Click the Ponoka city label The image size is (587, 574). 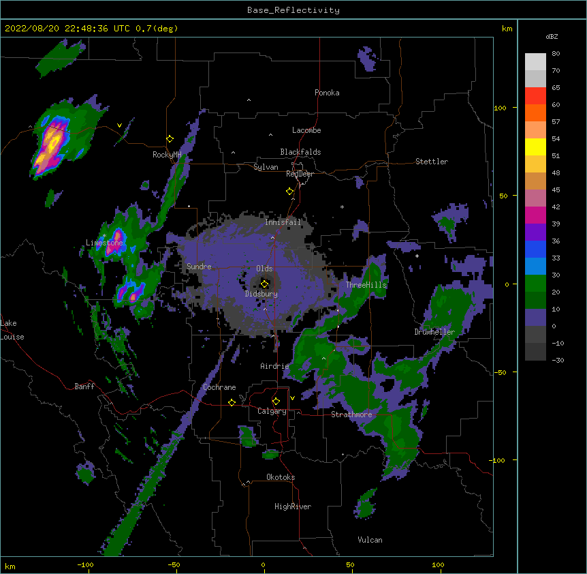pyautogui.click(x=327, y=93)
